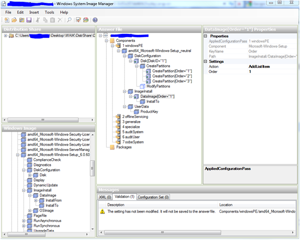
Task: Collapse the CreatePartitions node in Answer File
Action: pos(136,66)
